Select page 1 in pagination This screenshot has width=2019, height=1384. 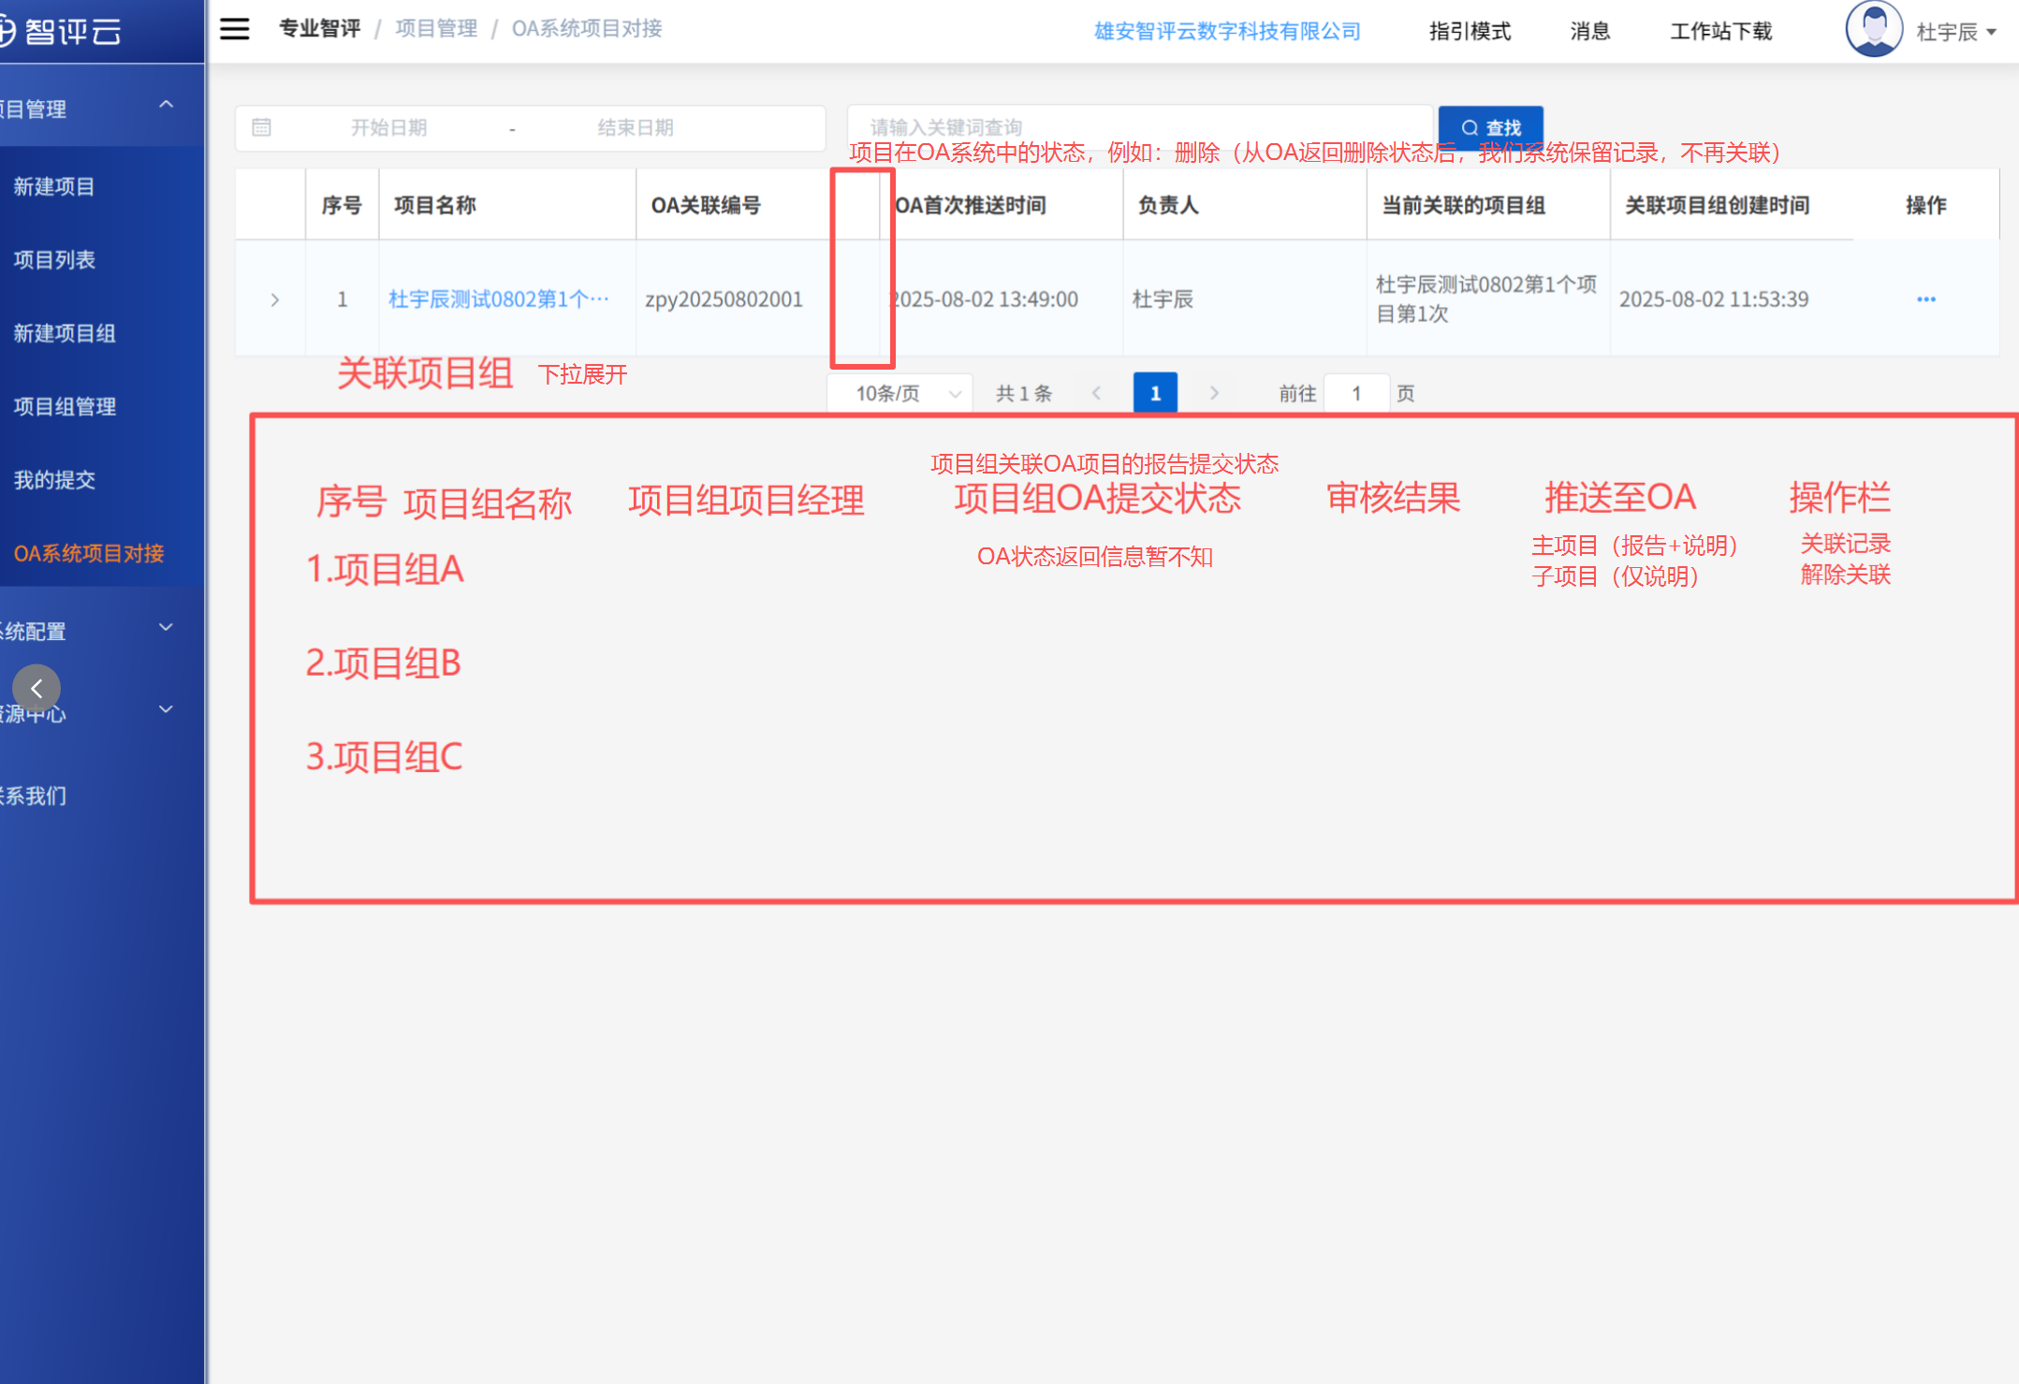click(x=1155, y=393)
